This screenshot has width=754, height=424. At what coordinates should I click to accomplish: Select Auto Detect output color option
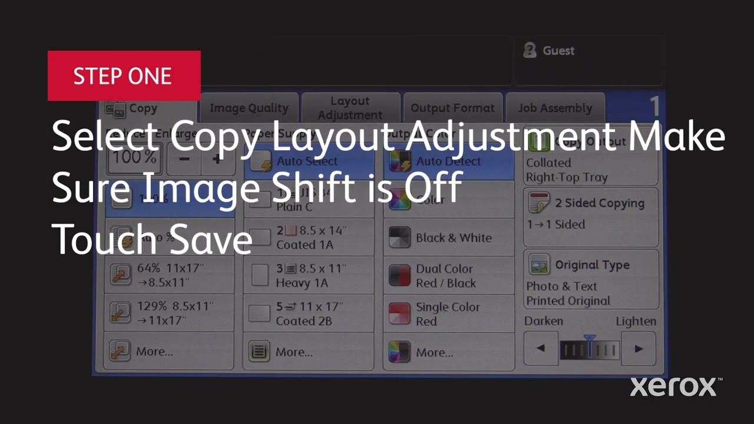click(x=448, y=161)
